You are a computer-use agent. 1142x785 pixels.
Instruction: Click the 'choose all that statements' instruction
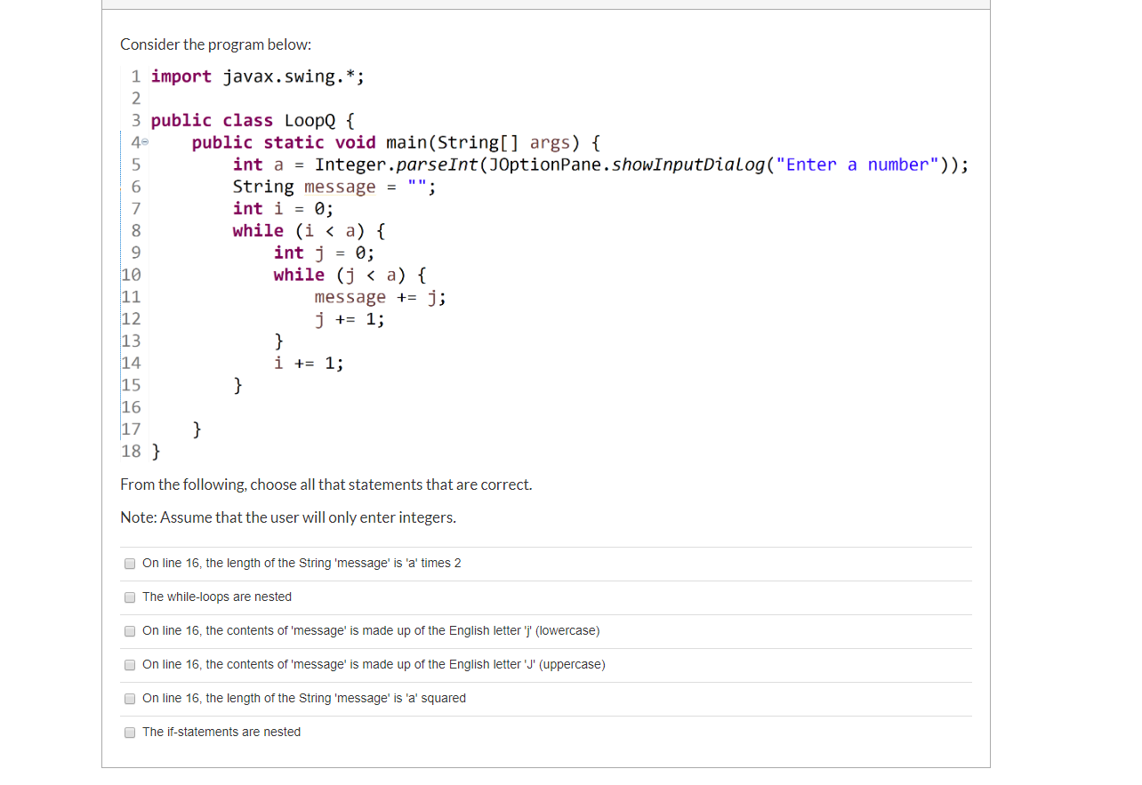point(326,484)
